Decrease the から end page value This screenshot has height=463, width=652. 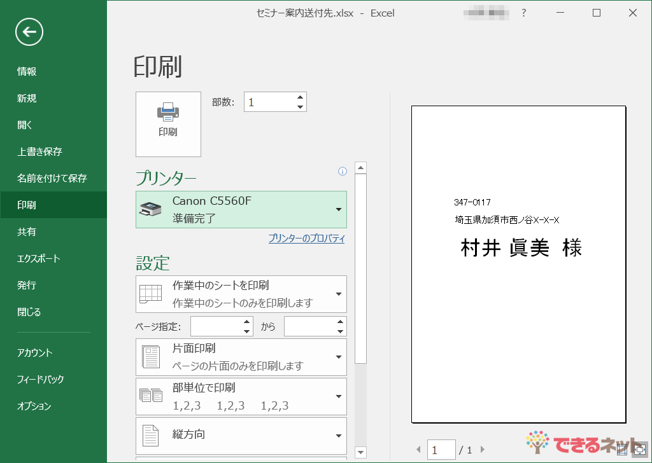click(341, 331)
